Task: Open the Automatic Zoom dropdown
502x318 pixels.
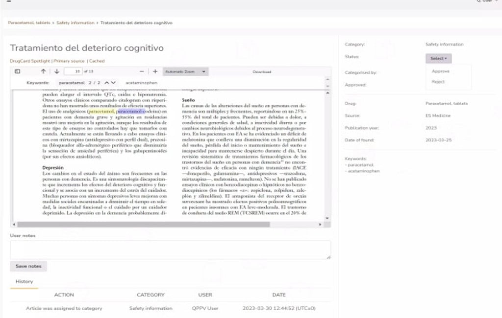Action: (185, 71)
